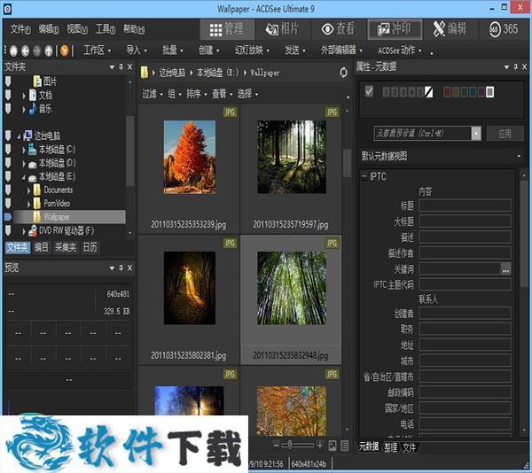Collapse the IPTC metadata section
Screen dimensions: 532x473
click(364, 176)
